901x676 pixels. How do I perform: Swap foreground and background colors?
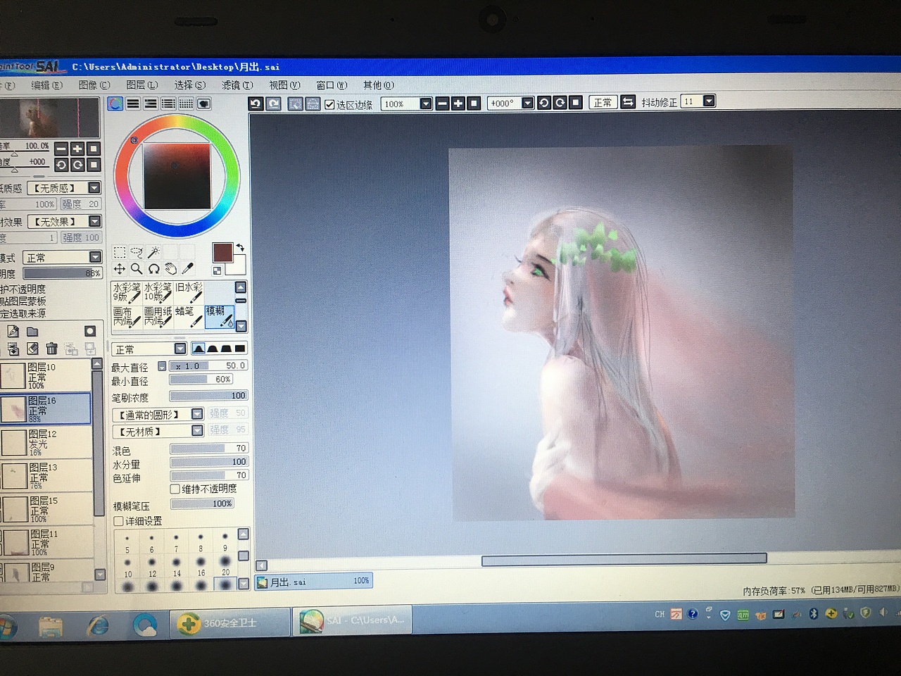(x=240, y=248)
